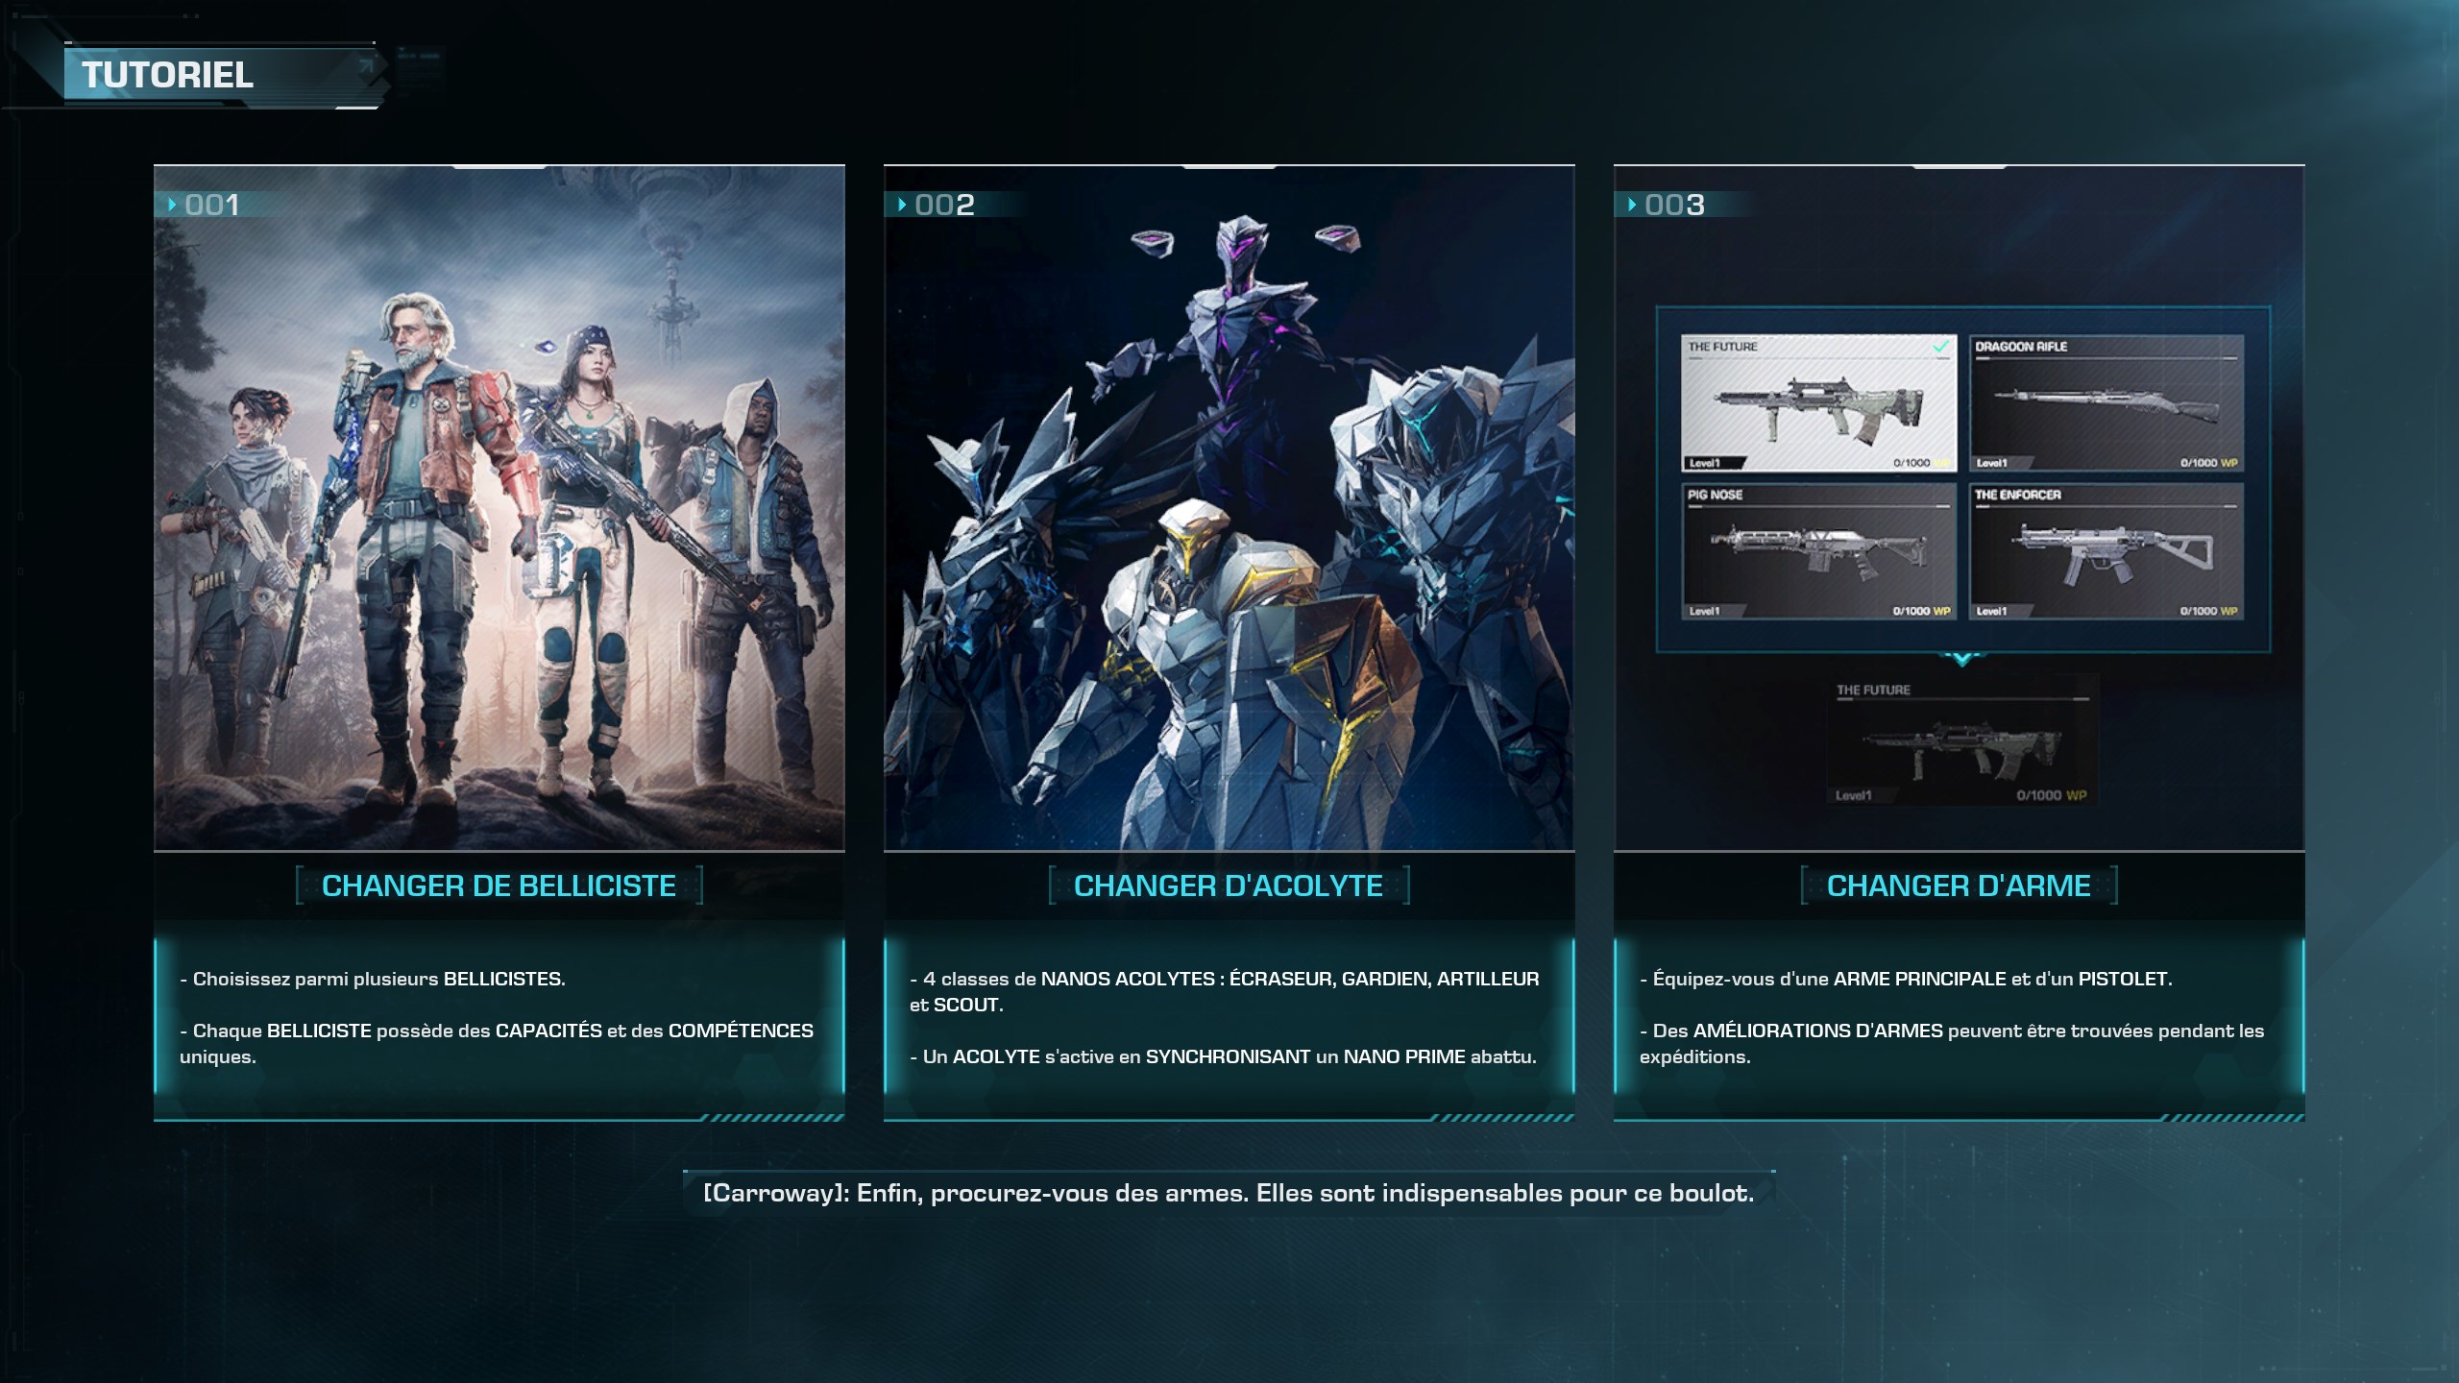Click the triangle marker beside 002
Viewport: 2459px width, 1383px height.
902,205
